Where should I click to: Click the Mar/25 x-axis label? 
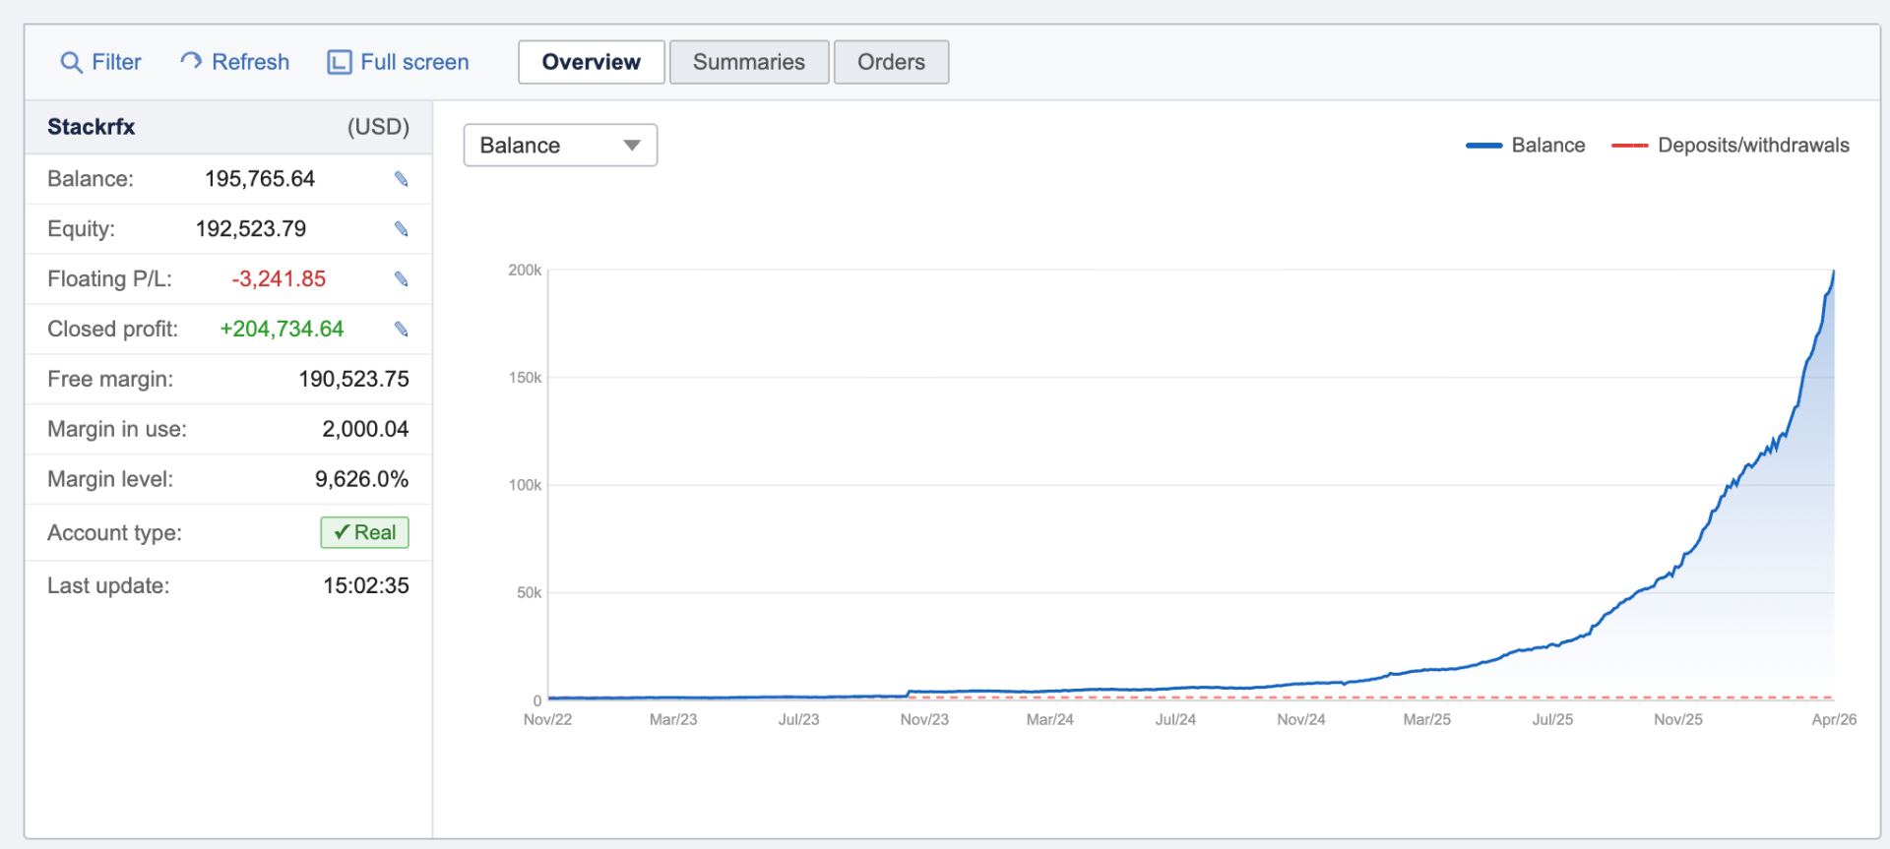point(1426,720)
